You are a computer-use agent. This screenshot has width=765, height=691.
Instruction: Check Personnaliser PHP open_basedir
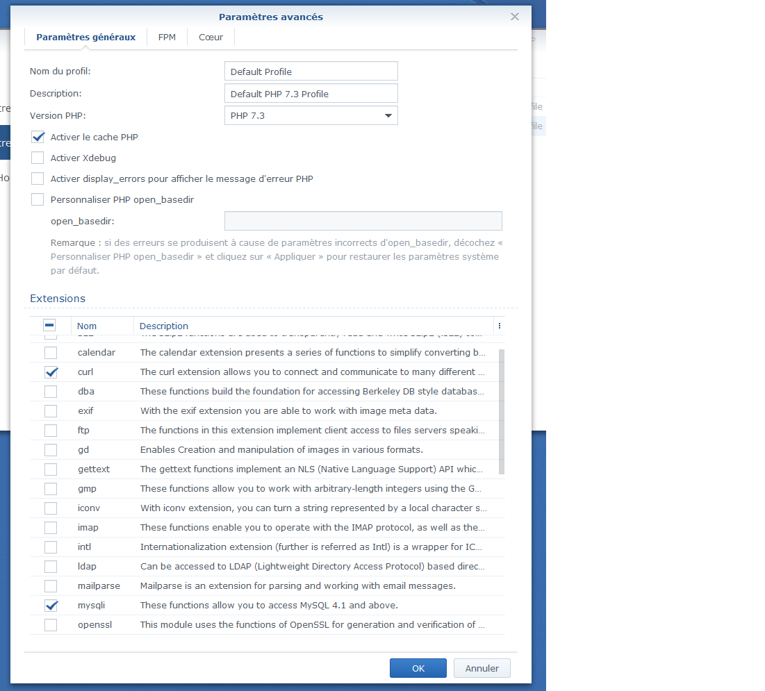(38, 199)
